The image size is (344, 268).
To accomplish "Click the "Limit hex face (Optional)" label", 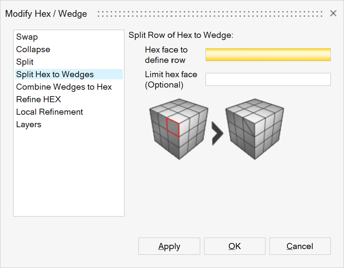I will click(x=171, y=79).
